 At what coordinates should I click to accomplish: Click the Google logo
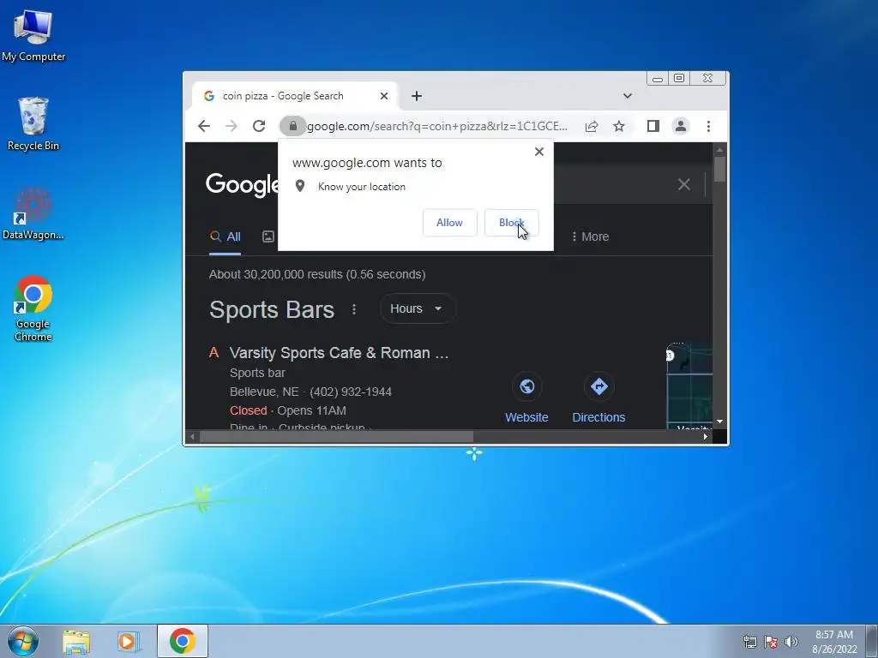click(242, 185)
